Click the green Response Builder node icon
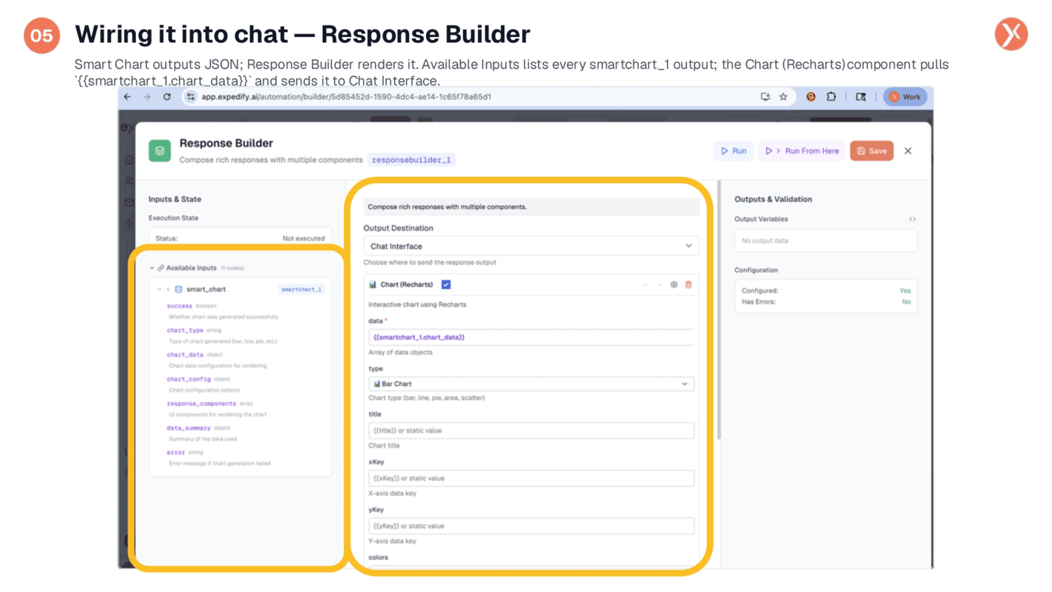Image resolution: width=1052 pixels, height=592 pixels. 160,151
